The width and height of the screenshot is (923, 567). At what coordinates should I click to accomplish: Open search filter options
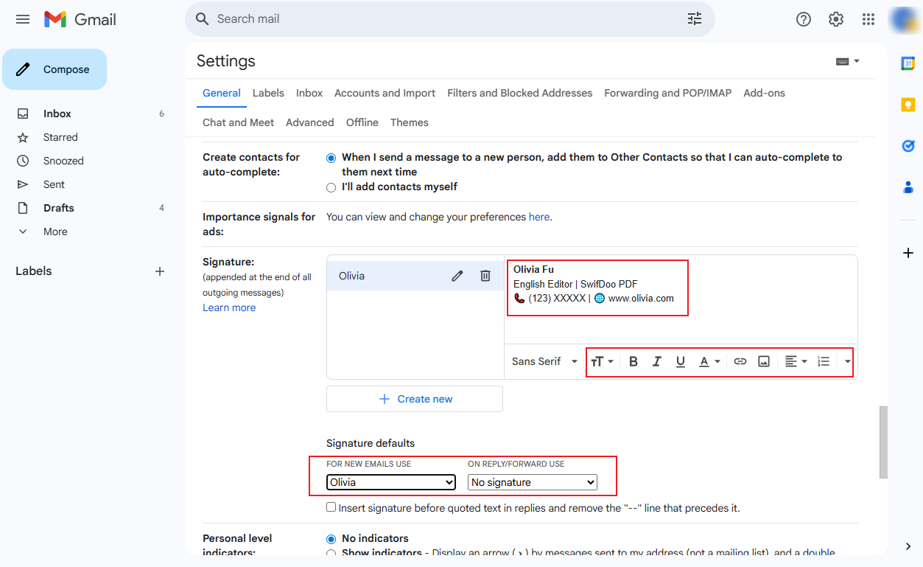695,19
